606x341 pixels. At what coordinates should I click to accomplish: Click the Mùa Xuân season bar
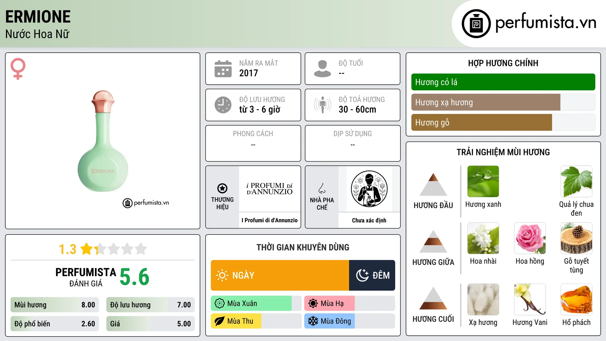pos(256,303)
